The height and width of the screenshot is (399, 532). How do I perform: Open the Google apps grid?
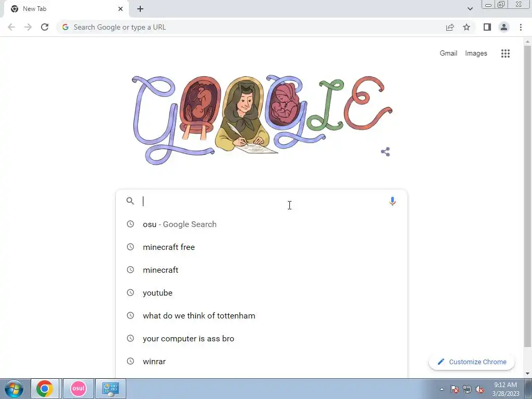click(x=506, y=54)
